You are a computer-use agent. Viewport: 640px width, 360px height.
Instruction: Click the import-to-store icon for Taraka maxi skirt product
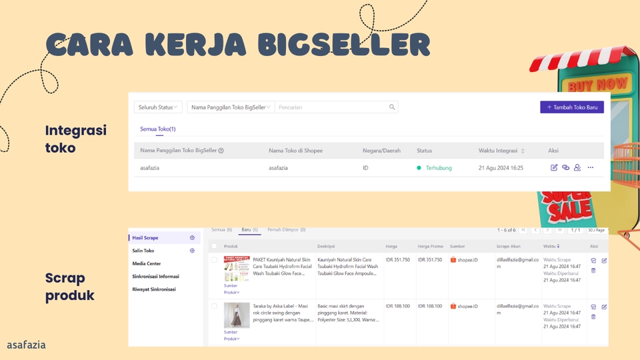tap(593, 307)
